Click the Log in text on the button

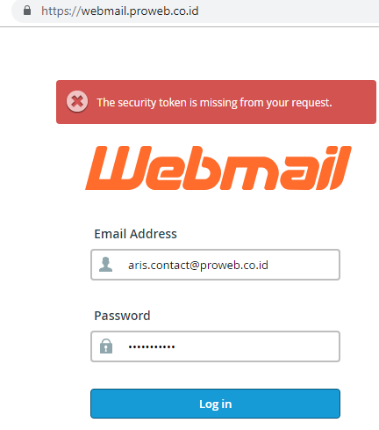pyautogui.click(x=216, y=404)
